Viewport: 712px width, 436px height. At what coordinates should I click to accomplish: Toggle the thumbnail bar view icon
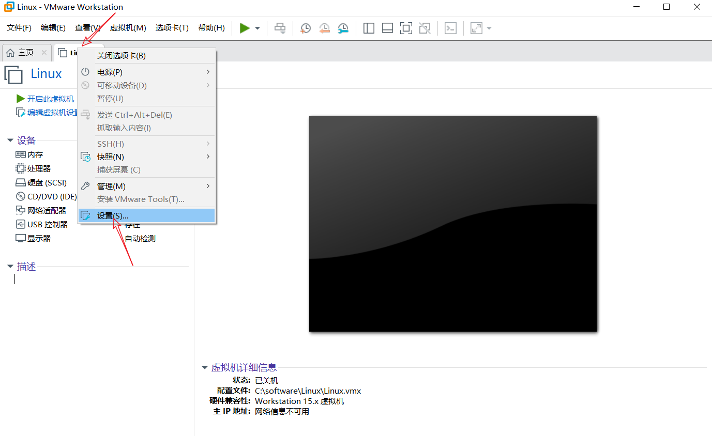pyautogui.click(x=387, y=28)
